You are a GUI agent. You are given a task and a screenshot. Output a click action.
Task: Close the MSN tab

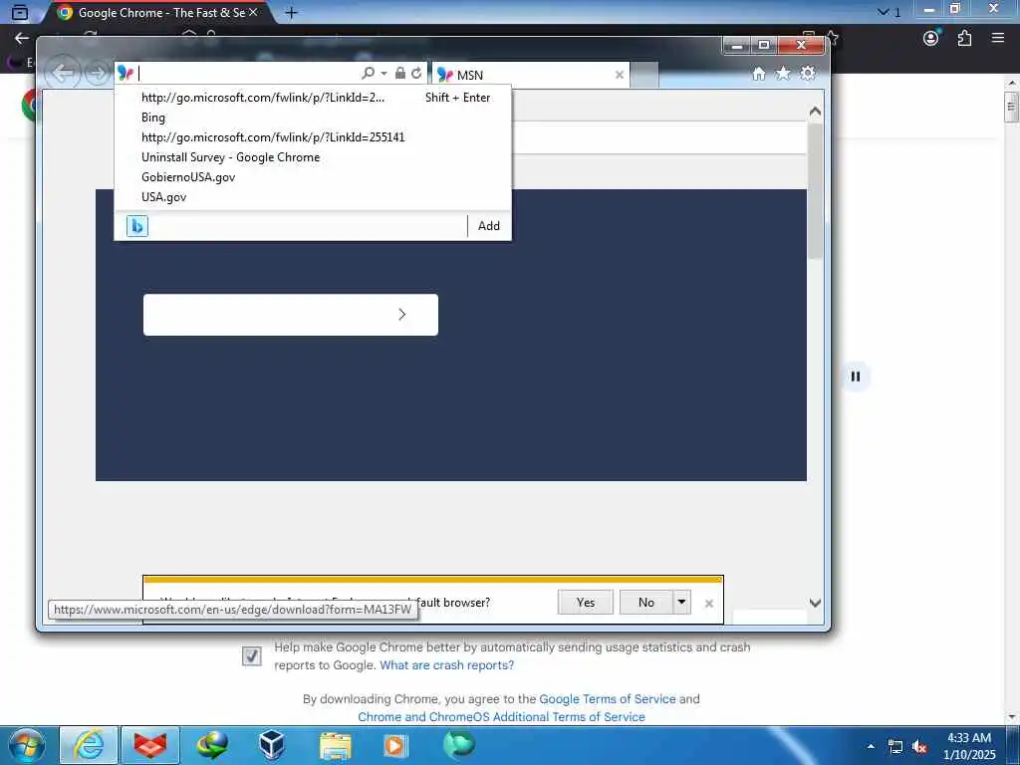[620, 75]
